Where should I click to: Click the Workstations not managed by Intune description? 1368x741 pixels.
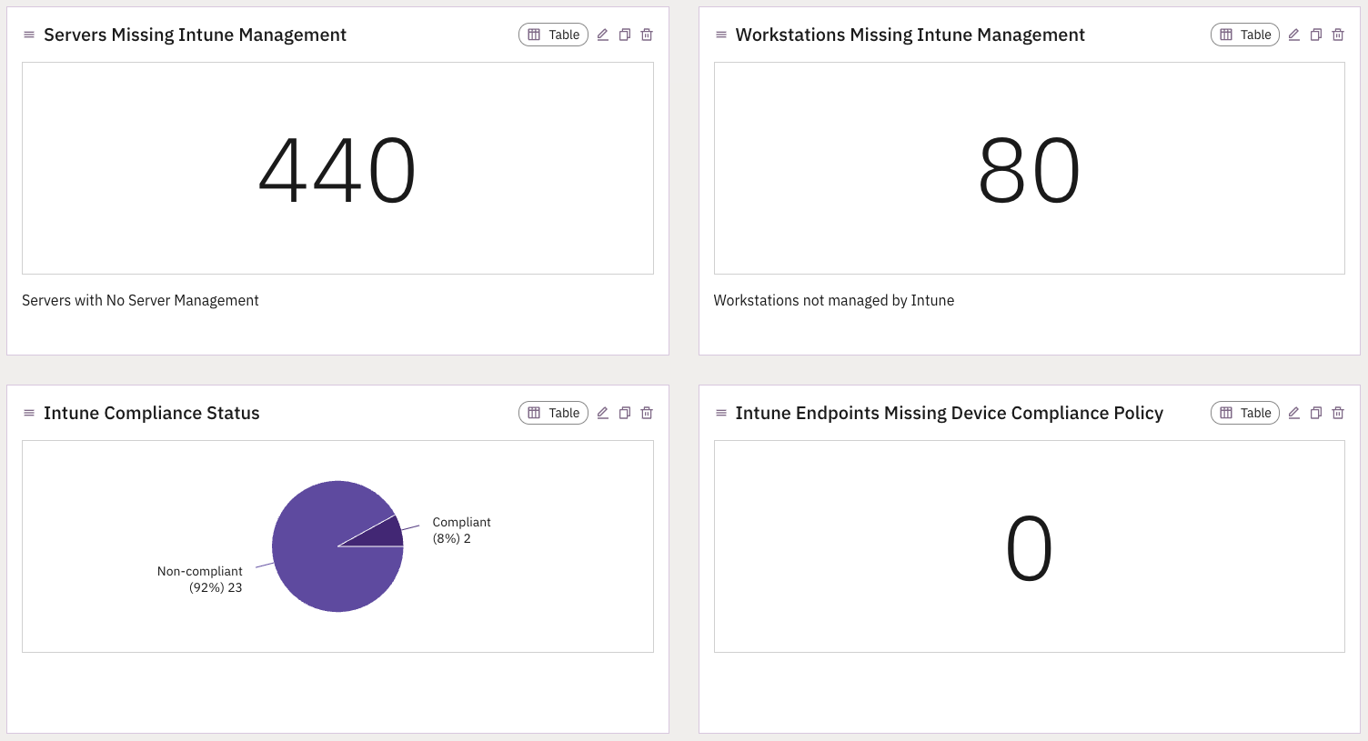tap(833, 300)
